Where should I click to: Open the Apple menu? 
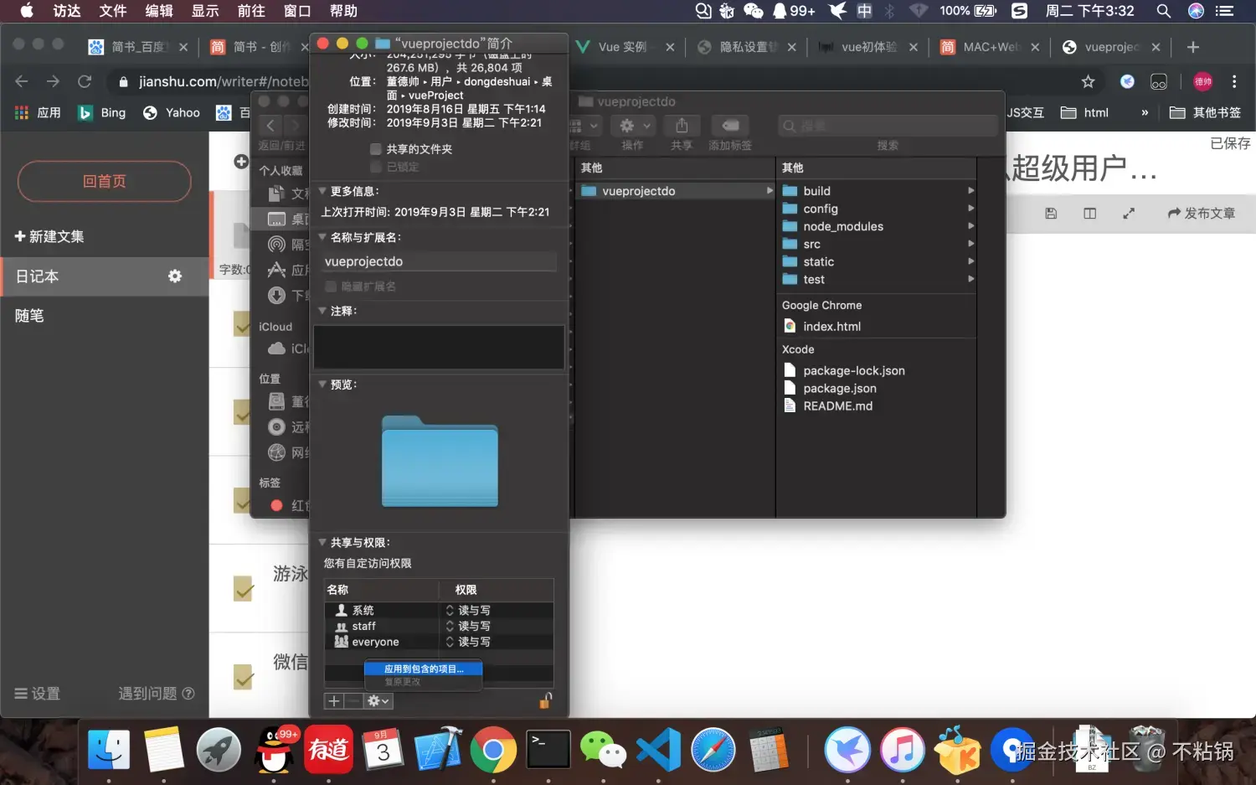tap(26, 11)
